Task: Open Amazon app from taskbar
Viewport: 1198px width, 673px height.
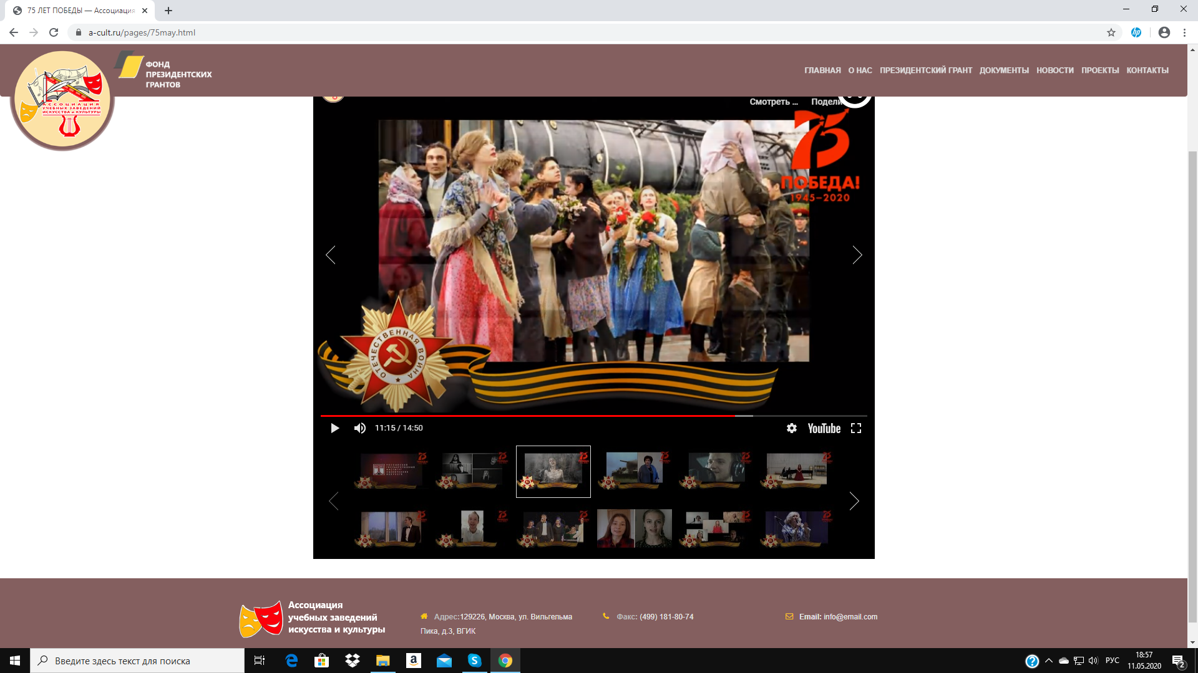Action: (x=414, y=661)
